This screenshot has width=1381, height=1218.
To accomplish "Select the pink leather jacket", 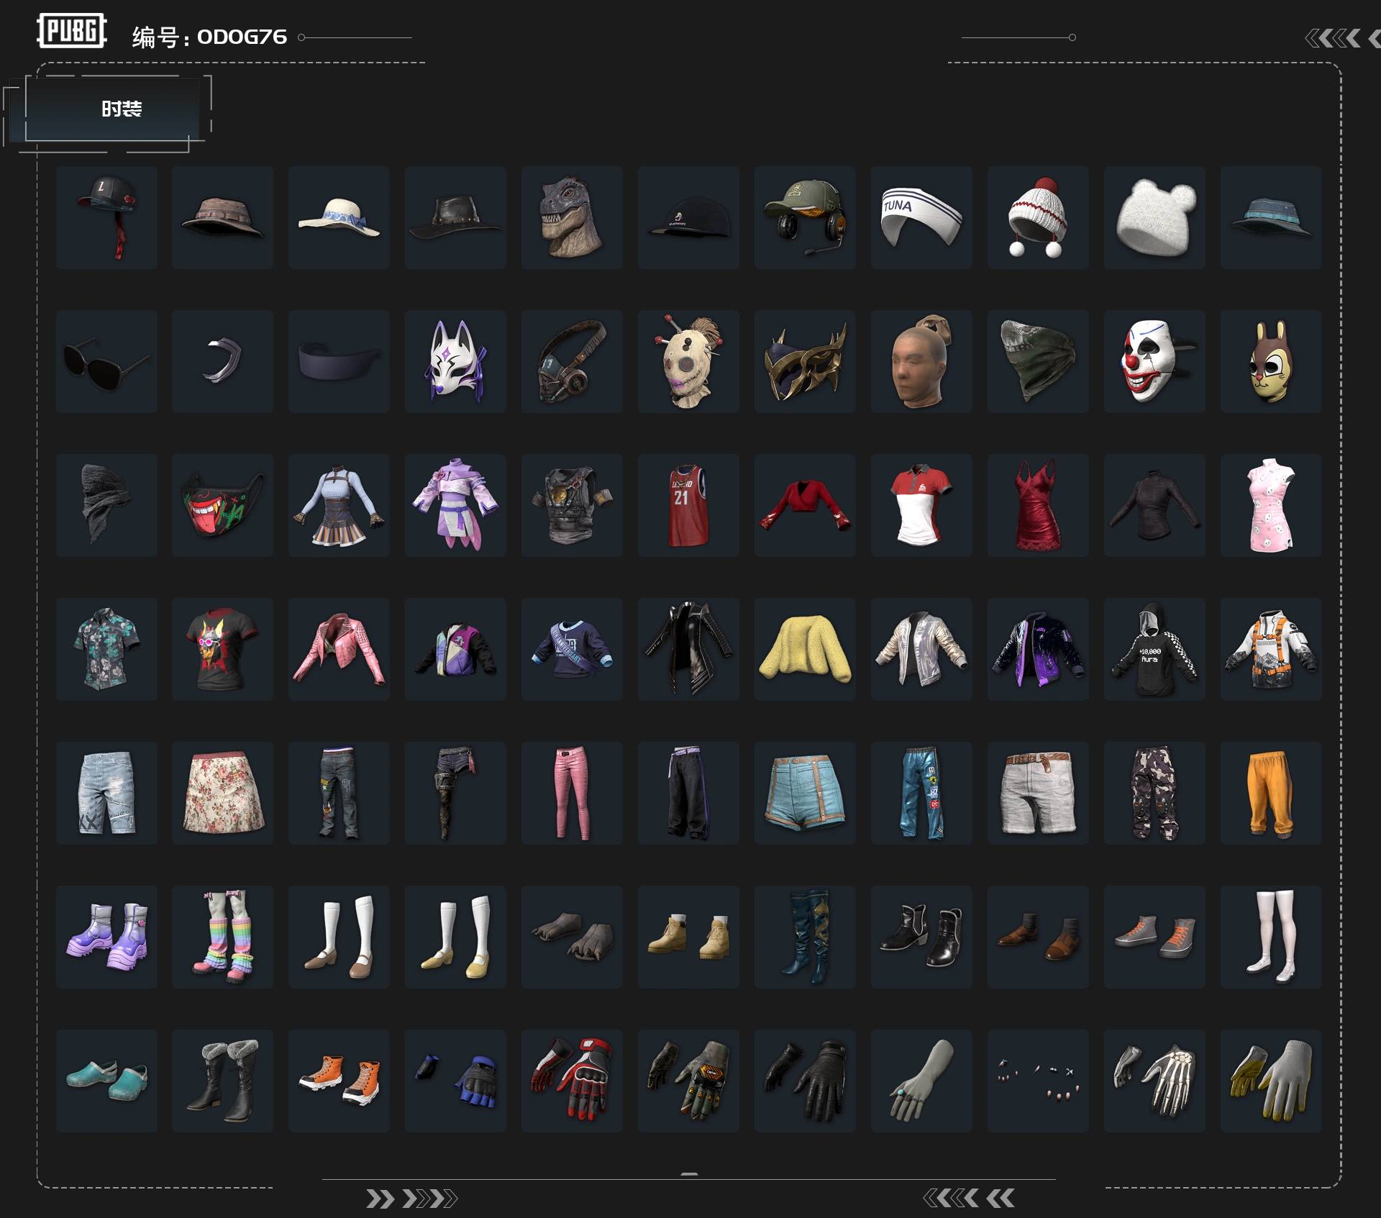I will 339,649.
